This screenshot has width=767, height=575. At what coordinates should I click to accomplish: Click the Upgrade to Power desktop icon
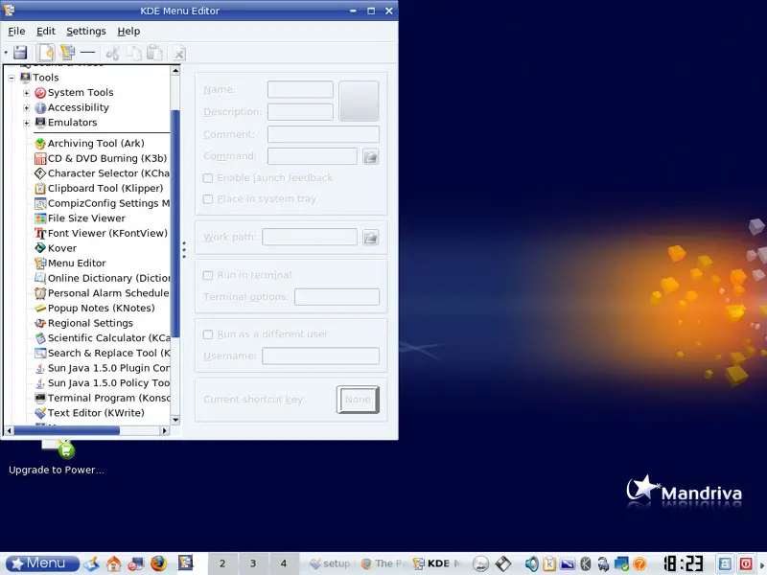(57, 458)
